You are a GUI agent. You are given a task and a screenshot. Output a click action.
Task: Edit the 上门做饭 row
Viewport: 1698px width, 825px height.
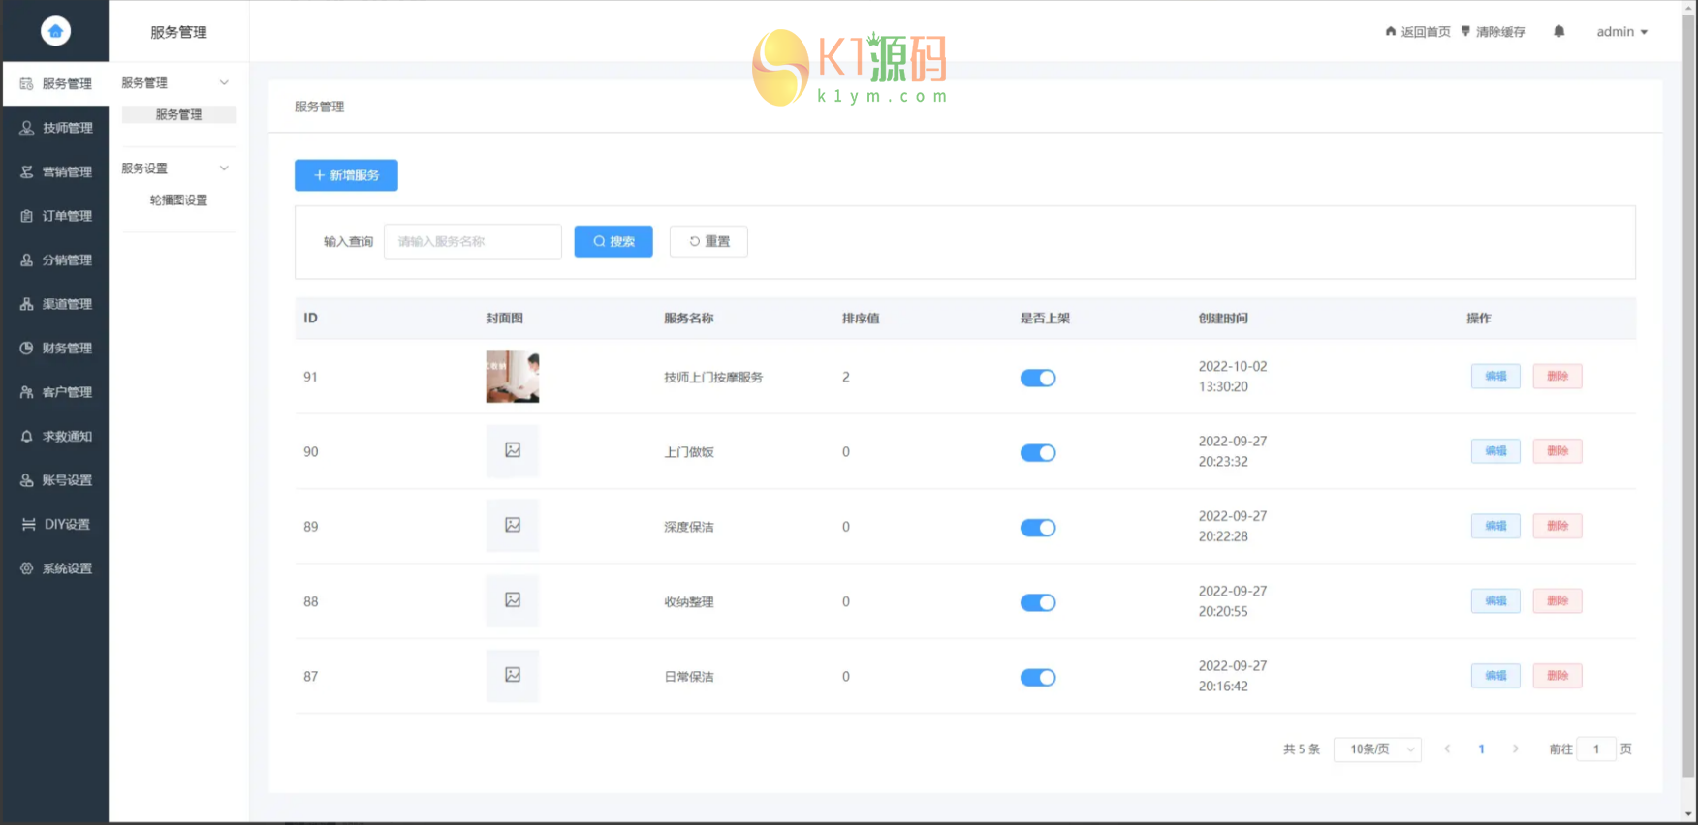click(x=1495, y=451)
